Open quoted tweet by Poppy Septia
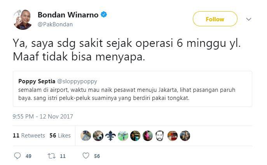This screenshot has width=267, height=165. pyautogui.click(x=133, y=89)
